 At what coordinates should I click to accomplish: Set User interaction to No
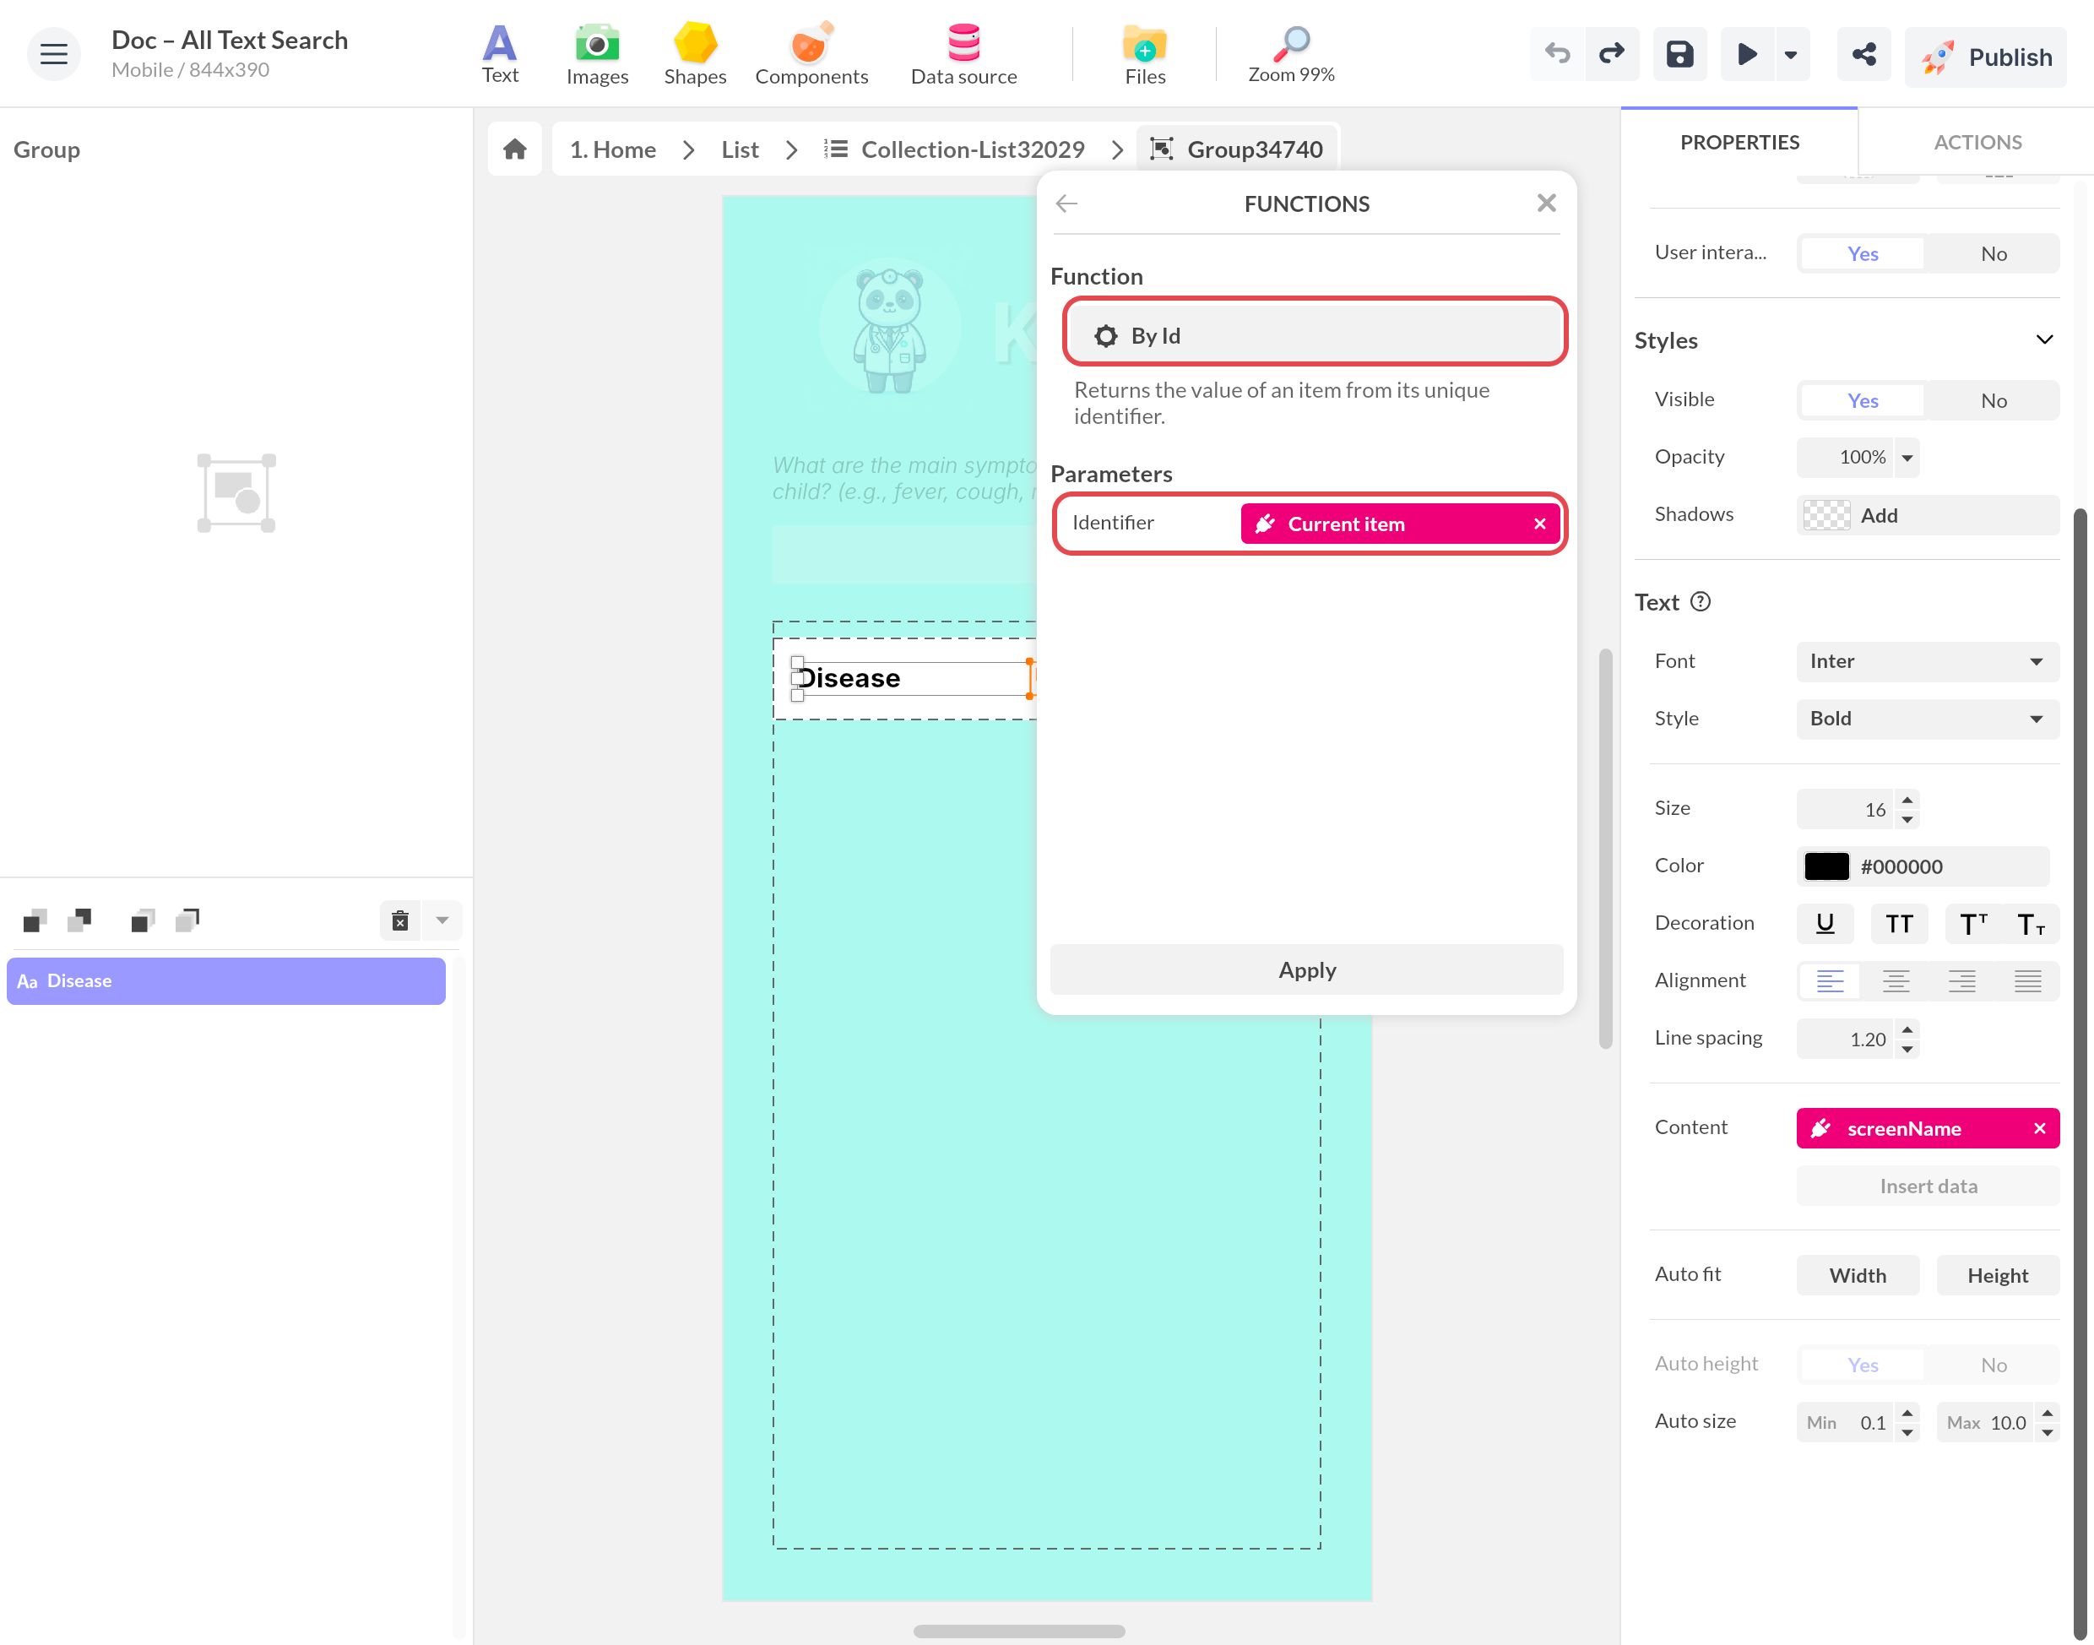pyautogui.click(x=1993, y=253)
